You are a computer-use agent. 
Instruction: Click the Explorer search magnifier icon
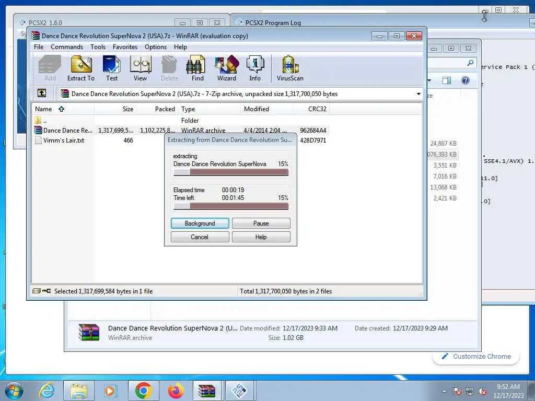tap(470, 63)
